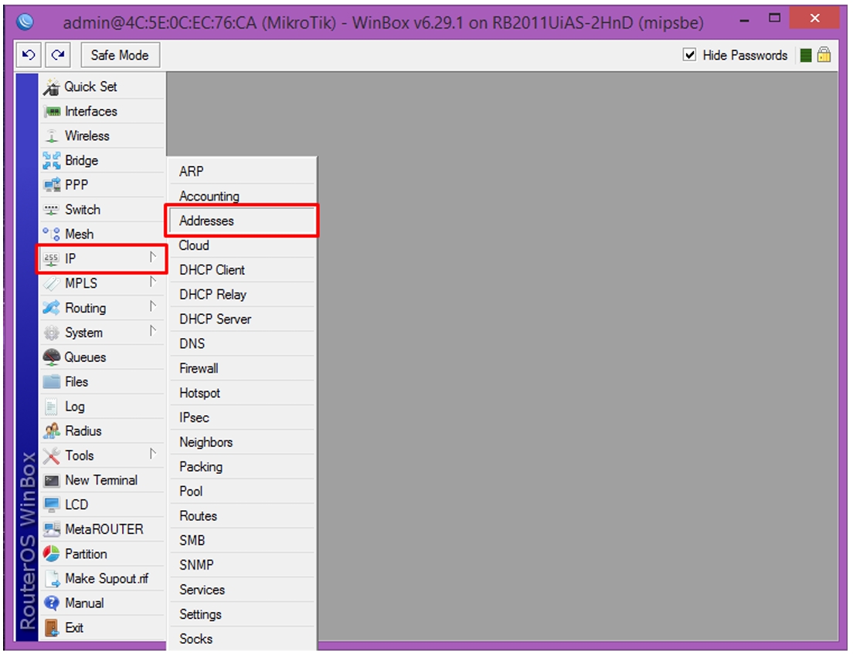The image size is (853, 656).
Task: Select the Wireless antenna icon
Action: tap(52, 136)
